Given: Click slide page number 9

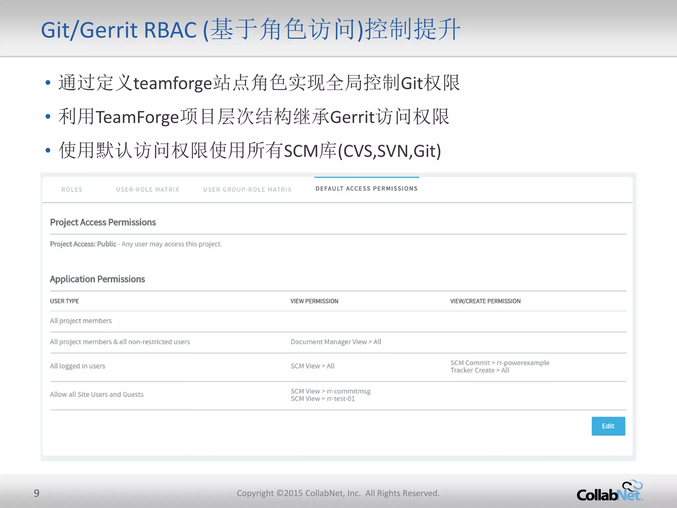Looking at the screenshot, I should pos(37,493).
